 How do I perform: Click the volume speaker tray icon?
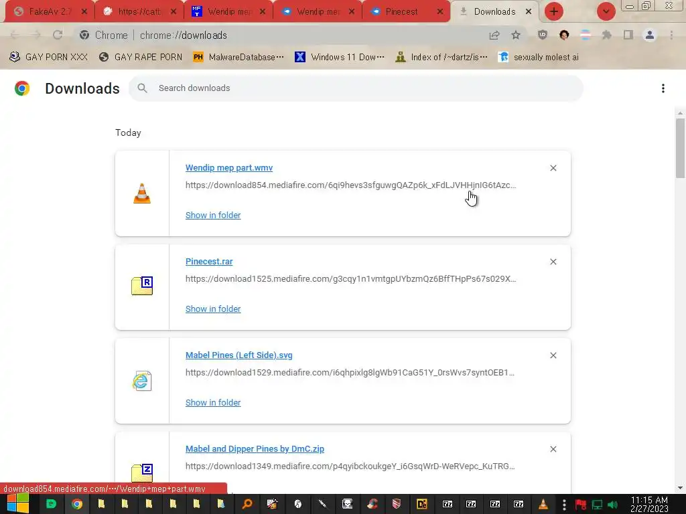pos(612,505)
